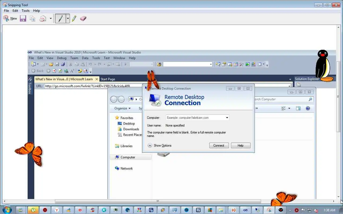Click the Visual Studio infinity icon in taskbar
Screen dimensions: 343x214
click(245, 210)
